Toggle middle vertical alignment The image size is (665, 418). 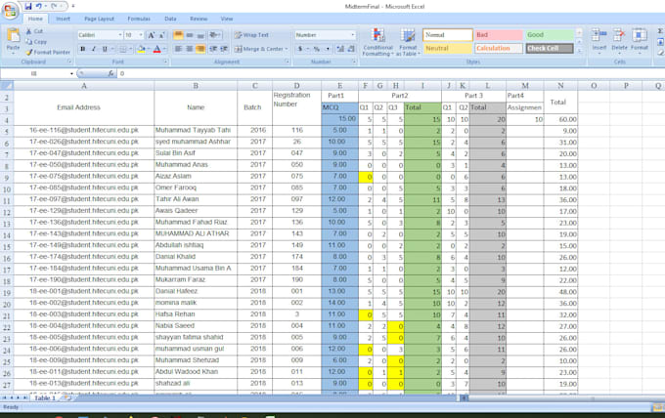(x=190, y=35)
